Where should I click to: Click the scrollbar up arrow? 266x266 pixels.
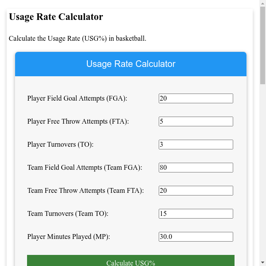coord(262,3)
